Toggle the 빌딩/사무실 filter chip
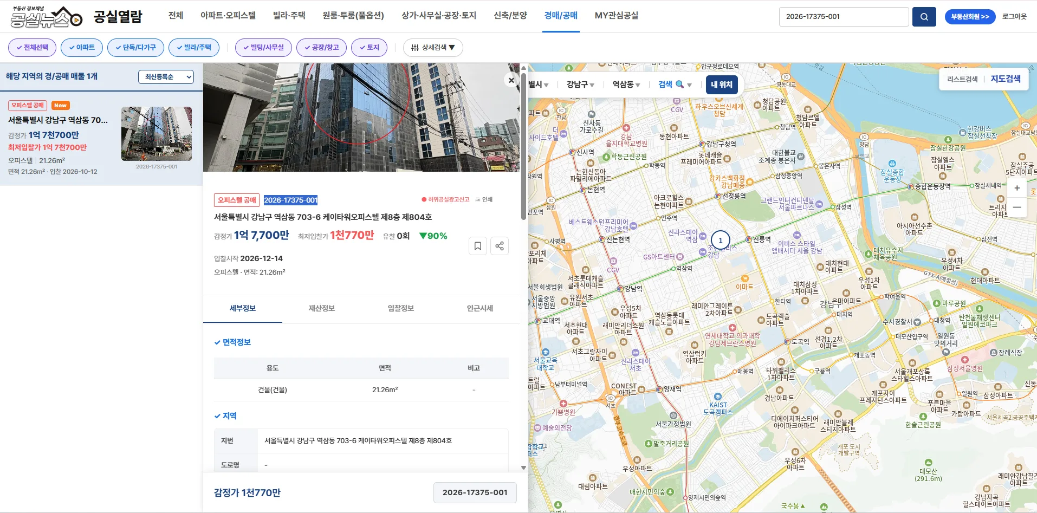 263,48
